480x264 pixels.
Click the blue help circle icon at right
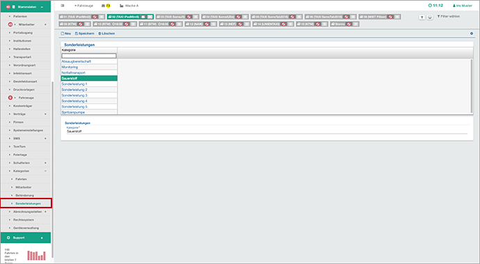tap(472, 33)
